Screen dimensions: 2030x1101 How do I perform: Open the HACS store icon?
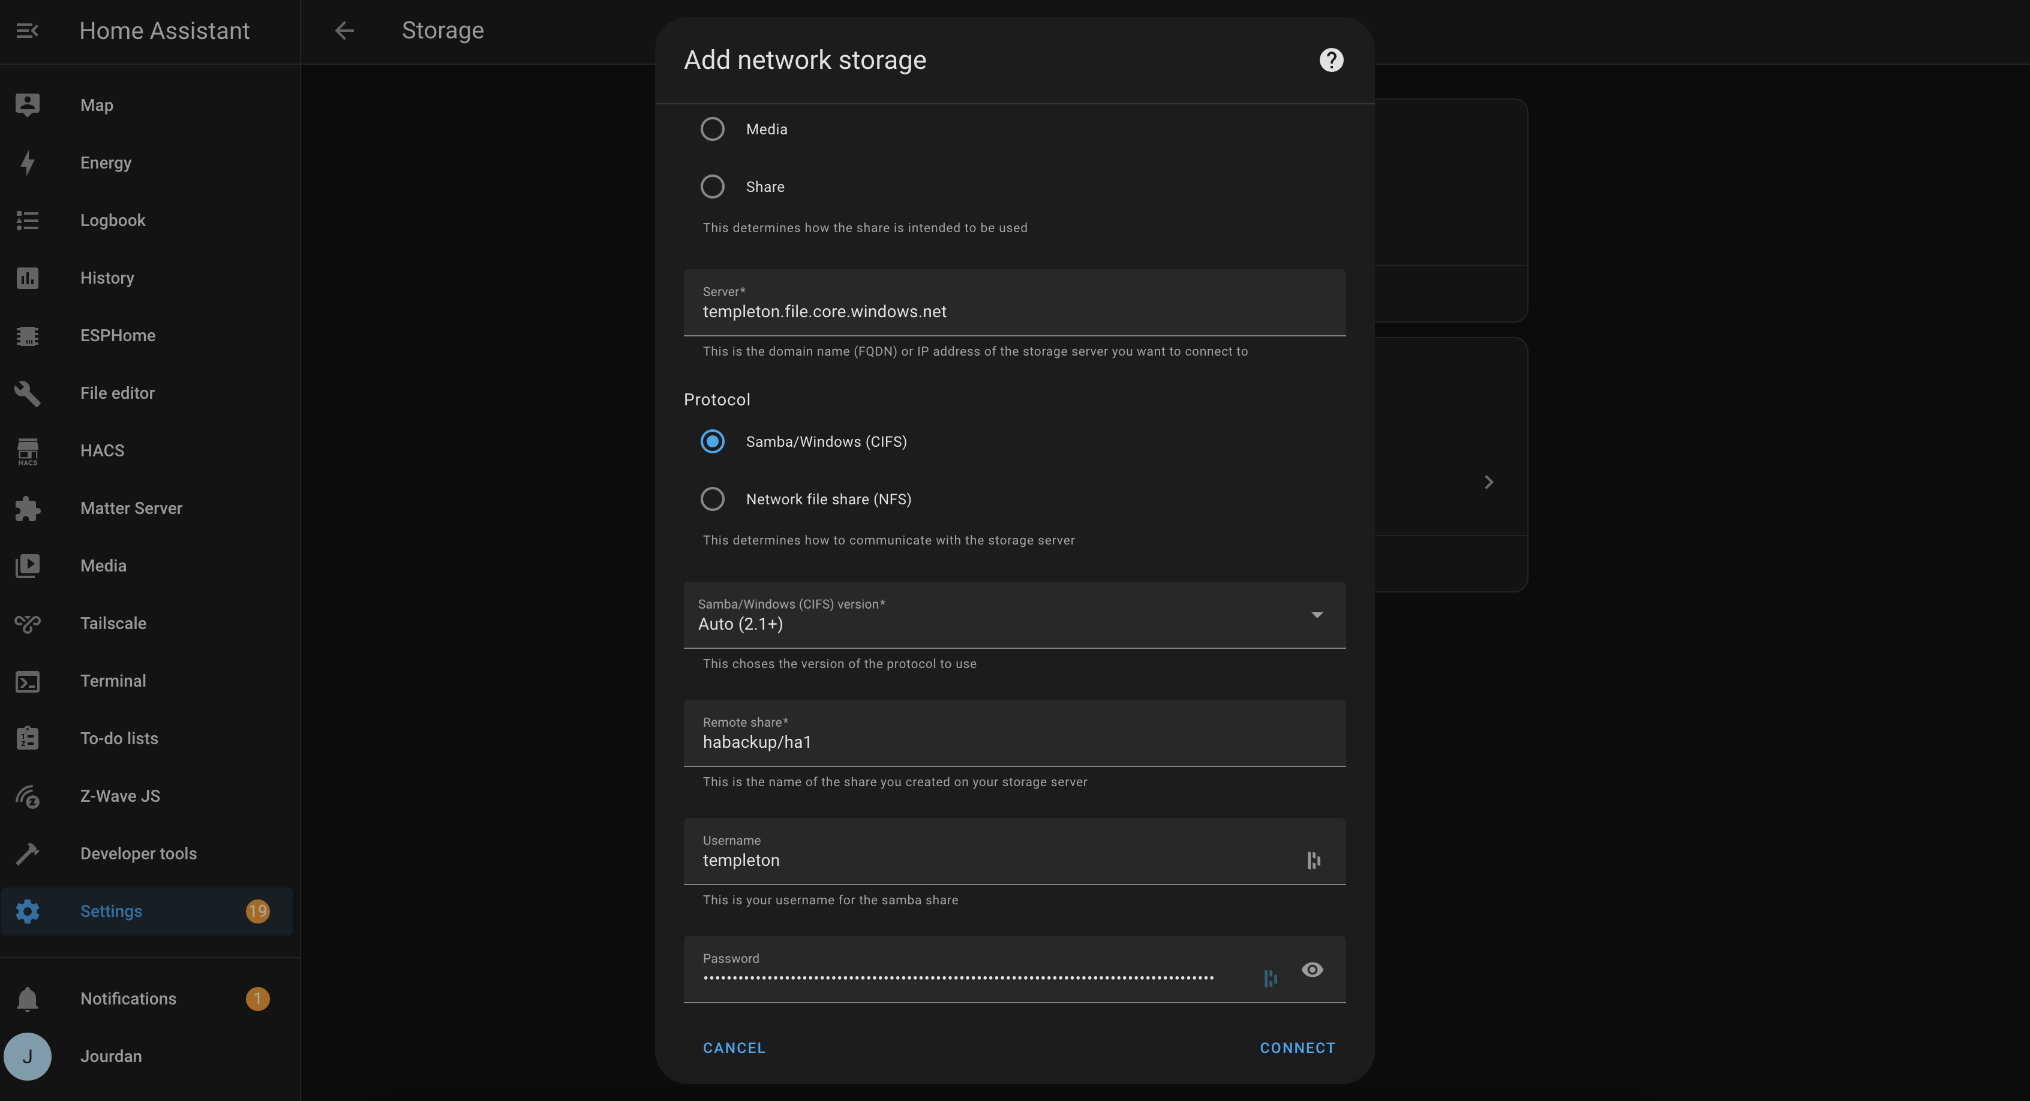coord(28,450)
